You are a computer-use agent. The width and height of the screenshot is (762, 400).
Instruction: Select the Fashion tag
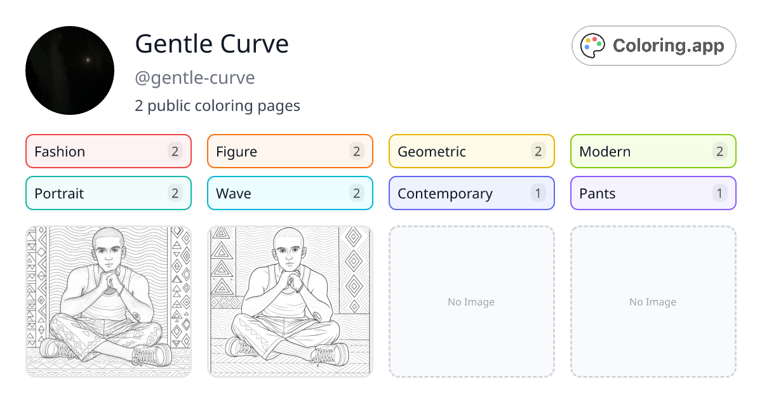point(108,151)
